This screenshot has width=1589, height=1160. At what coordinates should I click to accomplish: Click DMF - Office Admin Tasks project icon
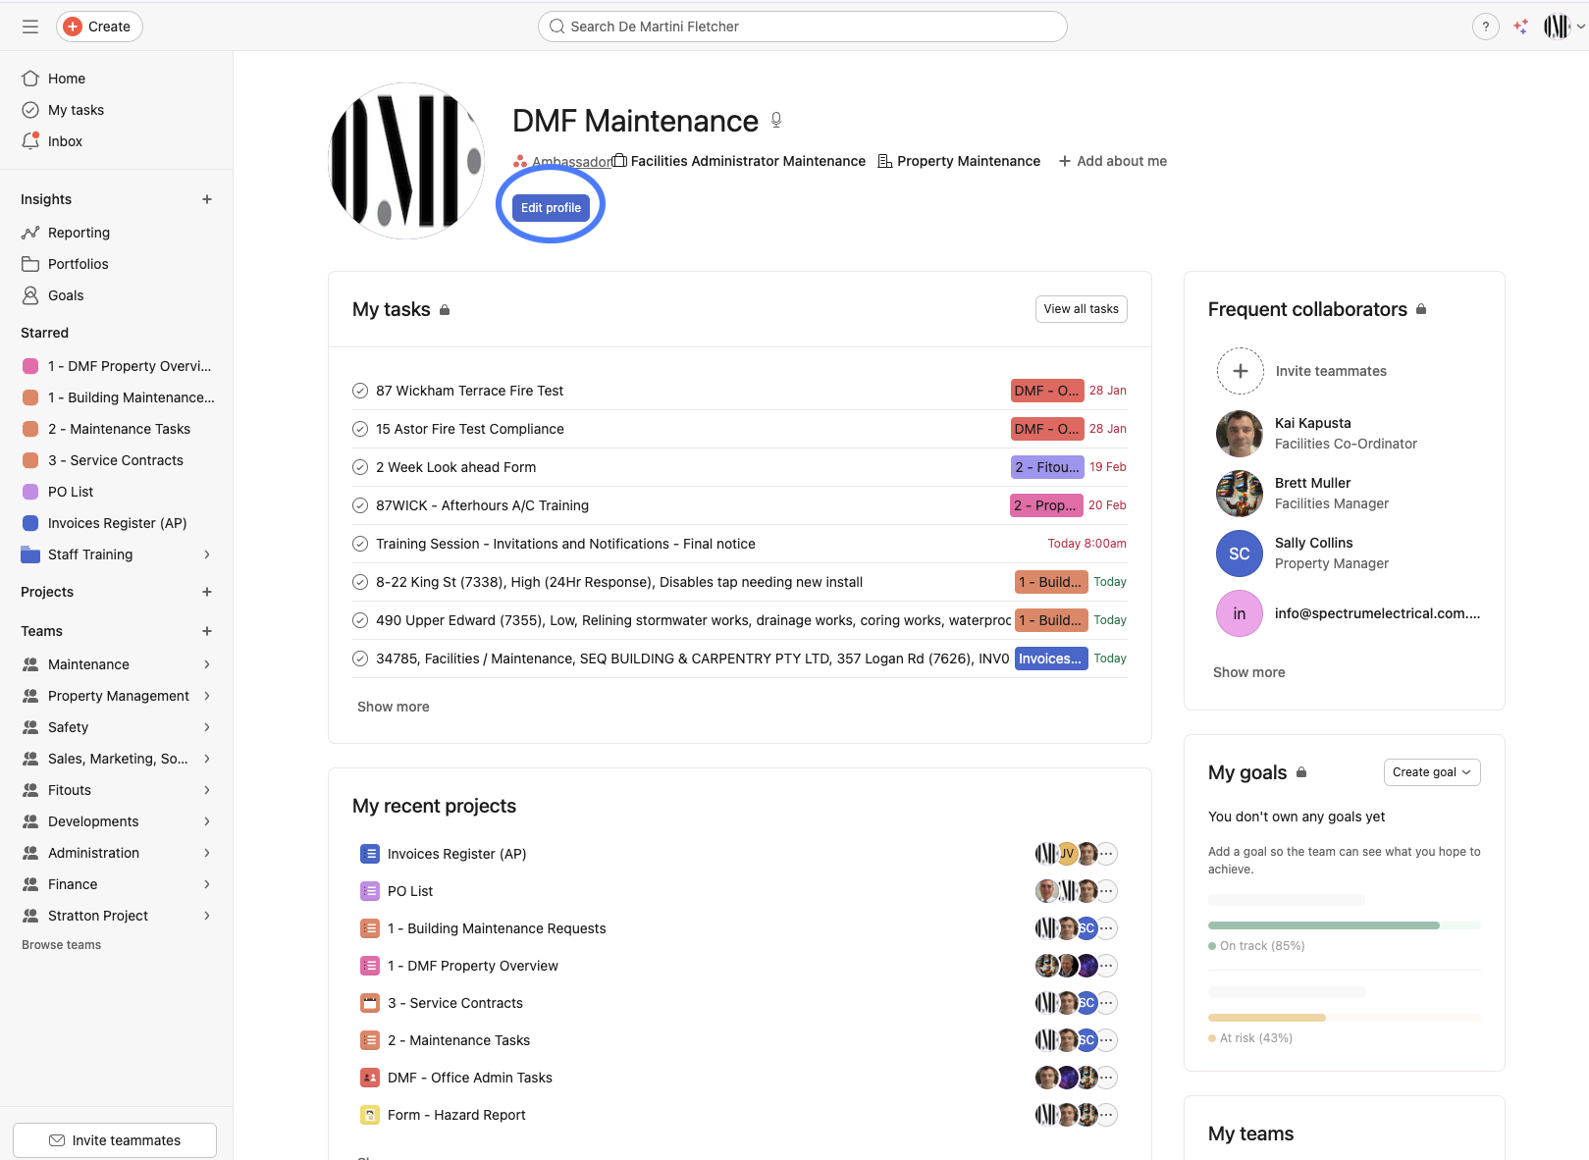click(x=370, y=1078)
